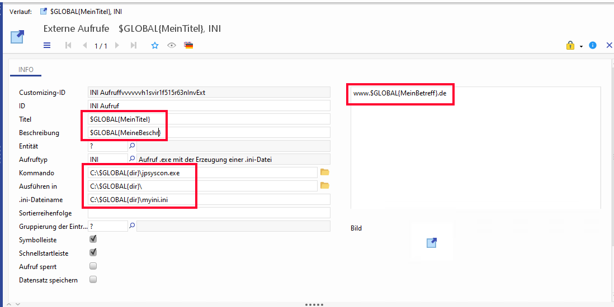Uncheck the Symbolleiste checkbox
Screen dimensions: 614x307
93,239
